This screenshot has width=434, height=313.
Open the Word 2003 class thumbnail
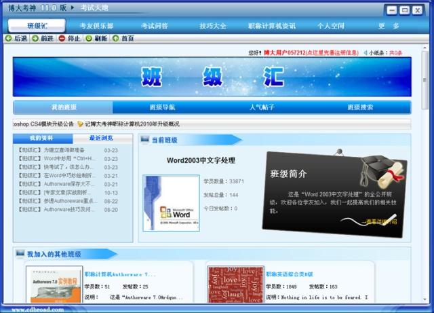pyautogui.click(x=170, y=203)
